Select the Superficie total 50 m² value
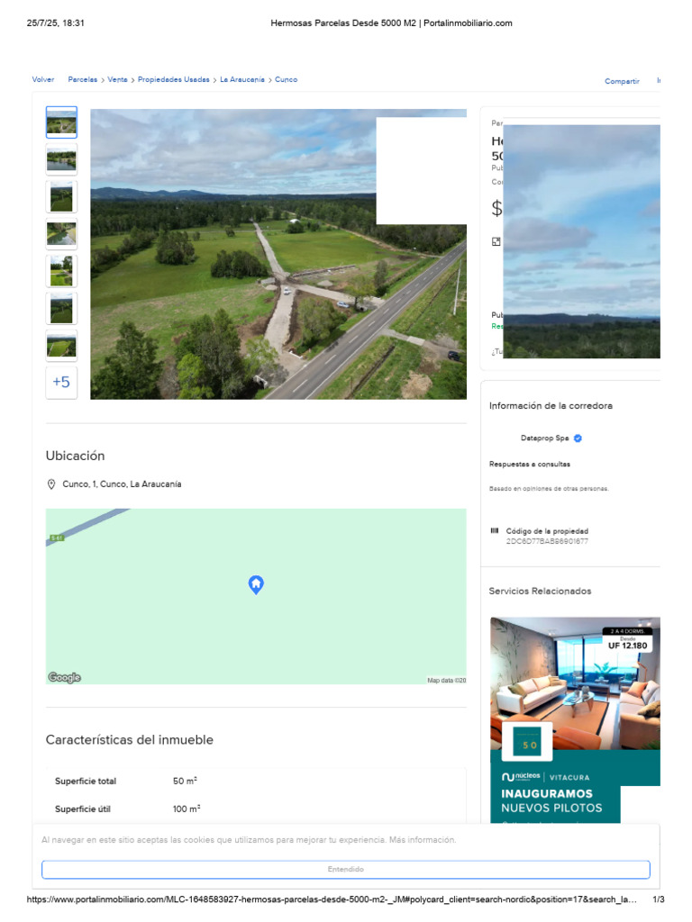This screenshot has height=922, width=692. click(x=185, y=781)
